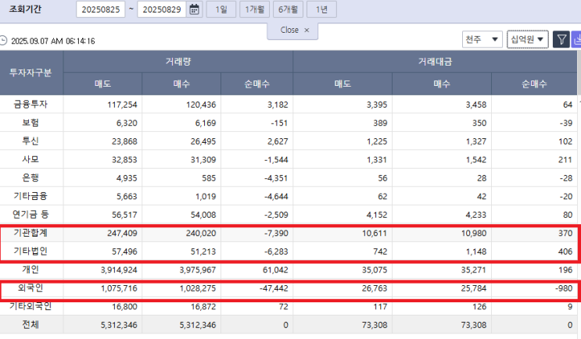Click the 투자자구분 column header
The width and height of the screenshot is (581, 339).
coord(31,73)
